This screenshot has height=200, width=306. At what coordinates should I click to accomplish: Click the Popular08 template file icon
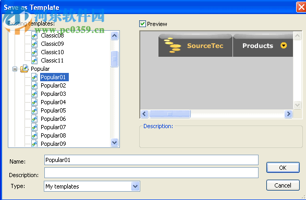tap(34, 135)
